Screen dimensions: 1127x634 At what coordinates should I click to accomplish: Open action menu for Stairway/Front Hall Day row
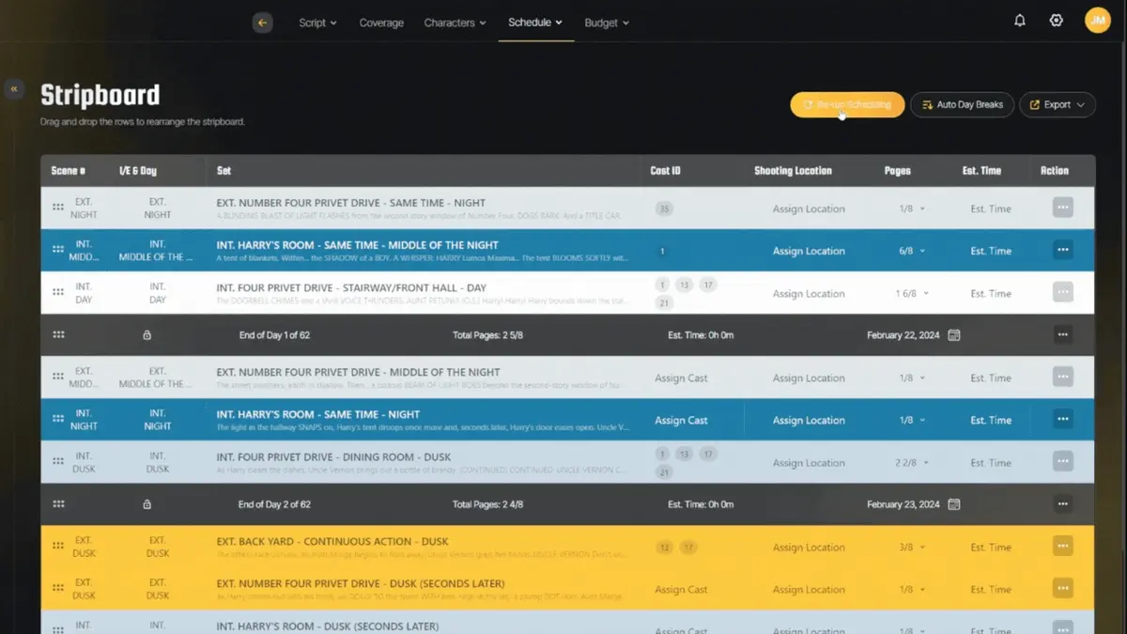point(1063,292)
